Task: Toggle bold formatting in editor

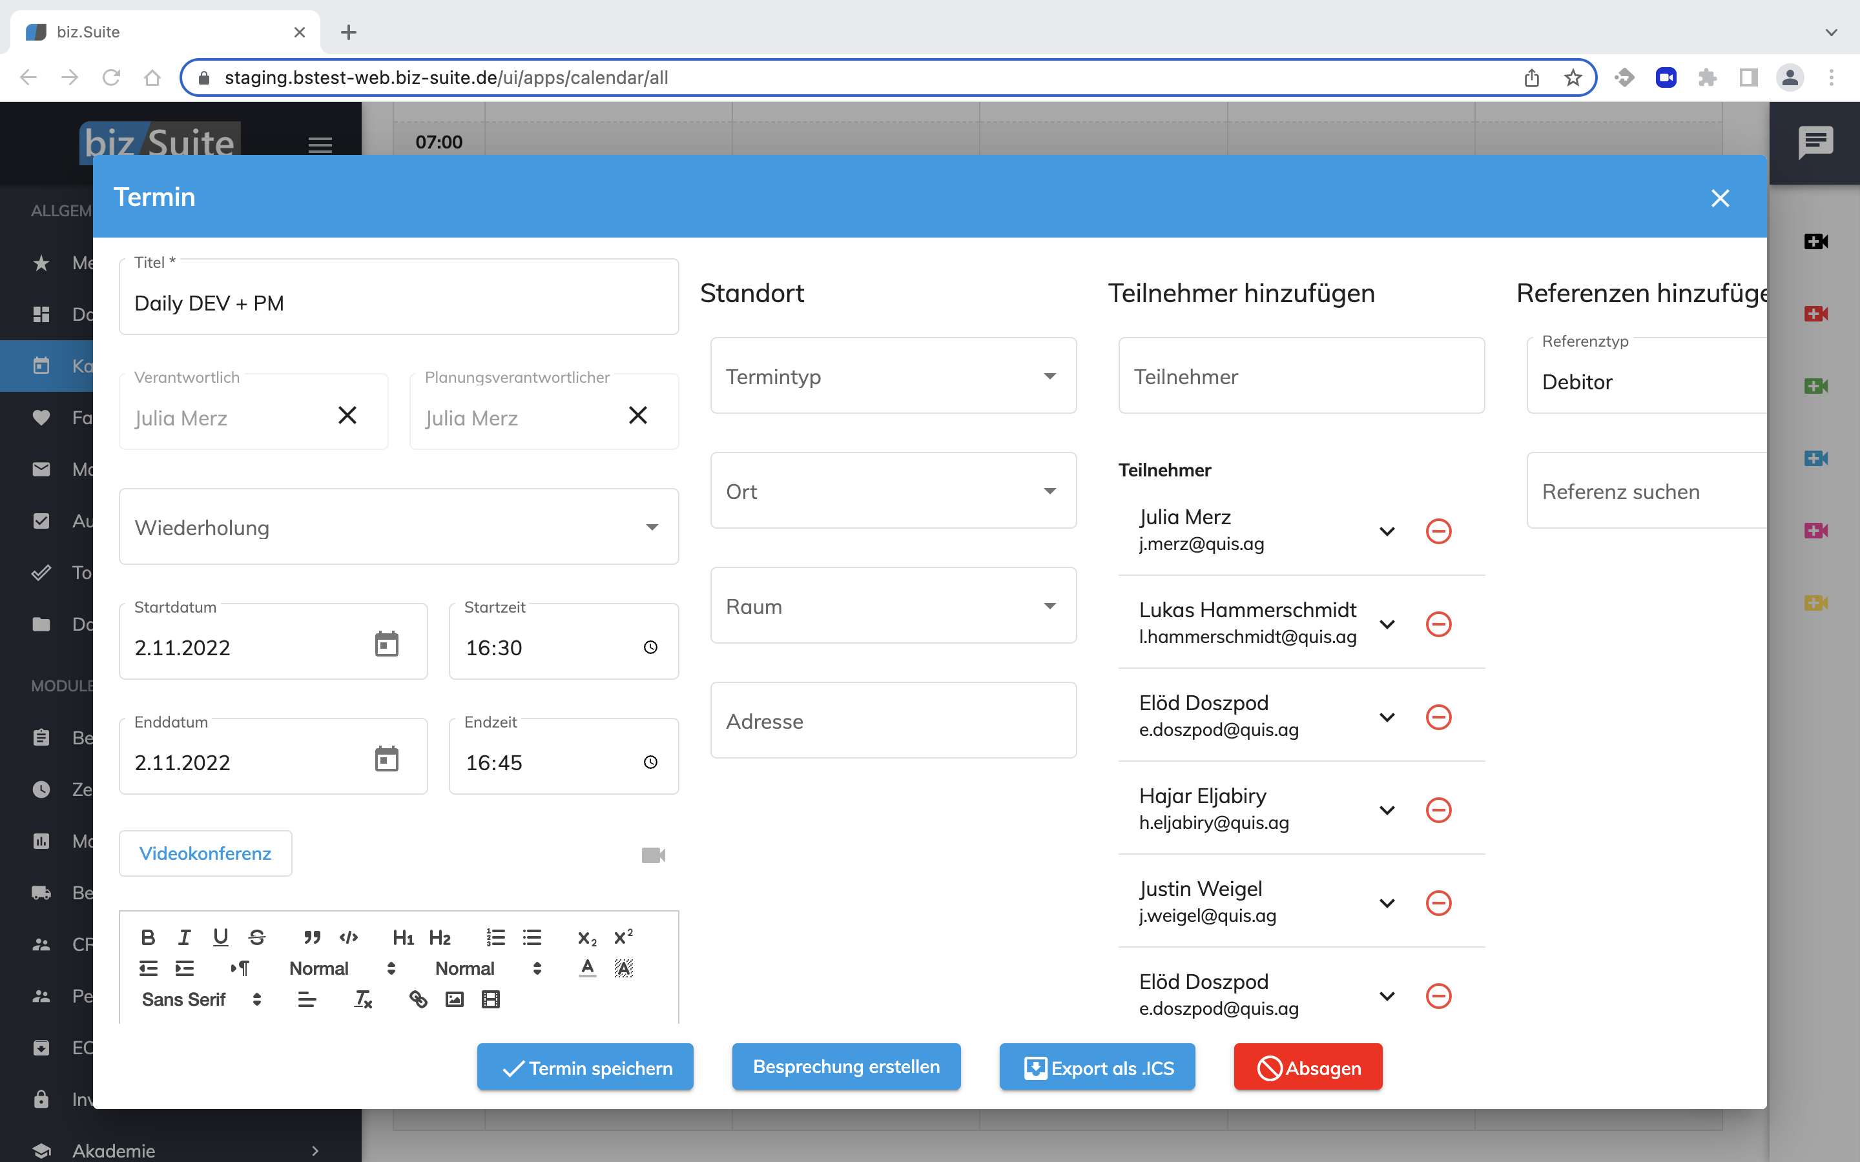Action: coord(149,937)
